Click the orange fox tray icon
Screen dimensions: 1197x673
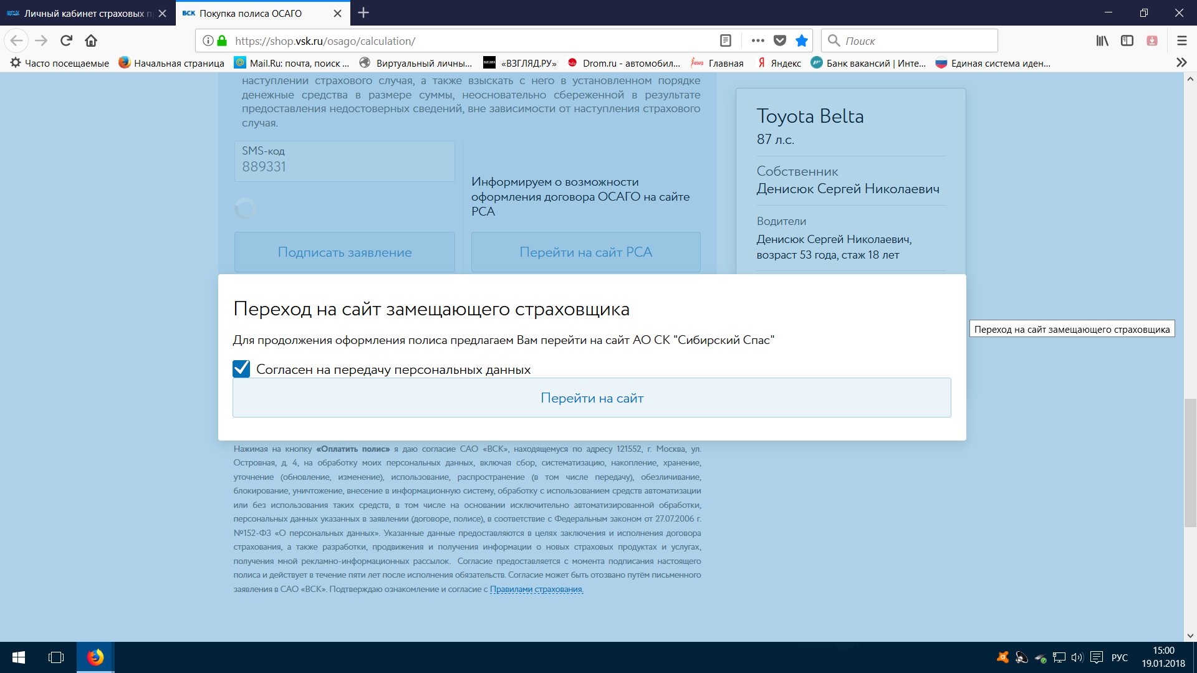coord(1003,657)
